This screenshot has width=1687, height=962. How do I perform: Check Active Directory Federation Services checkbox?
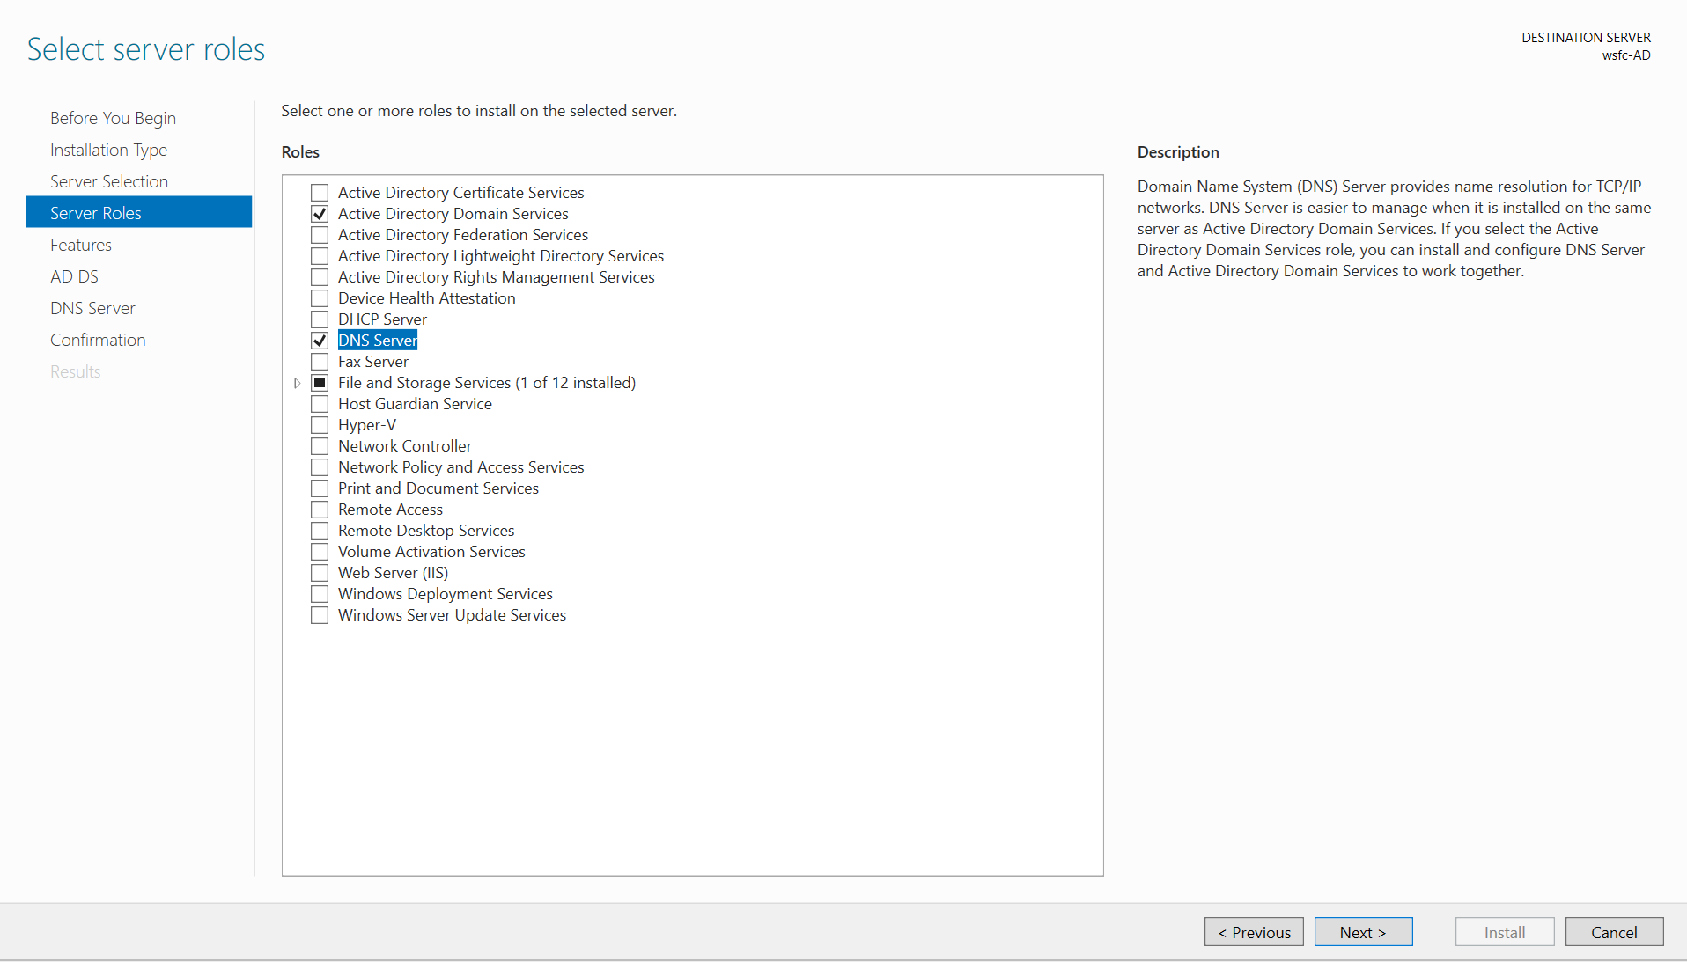click(x=320, y=235)
